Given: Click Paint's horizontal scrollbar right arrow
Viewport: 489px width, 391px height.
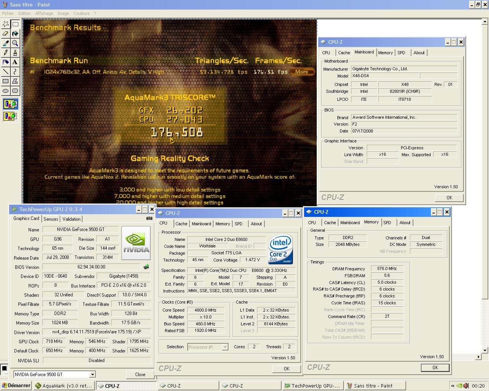Looking at the screenshot, I should [x=479, y=357].
